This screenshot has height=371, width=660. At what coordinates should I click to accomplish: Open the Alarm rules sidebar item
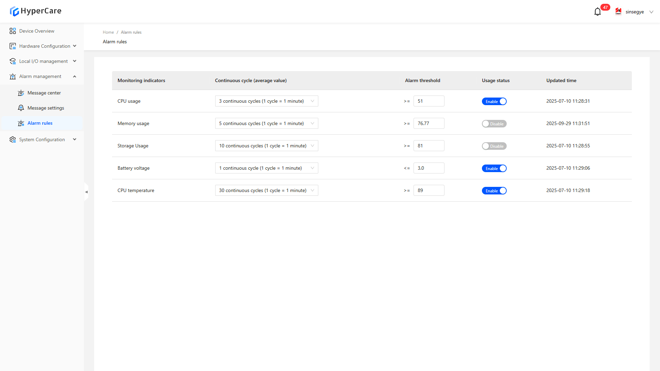pyautogui.click(x=40, y=123)
